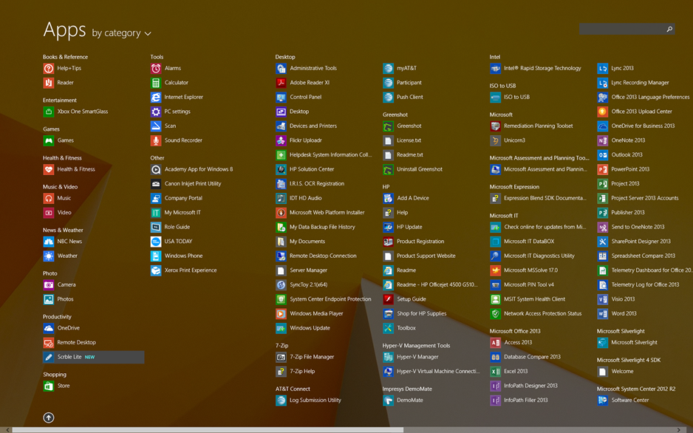Open the Camera app icon
Screen dimensions: 693x433
pyautogui.click(x=49, y=285)
